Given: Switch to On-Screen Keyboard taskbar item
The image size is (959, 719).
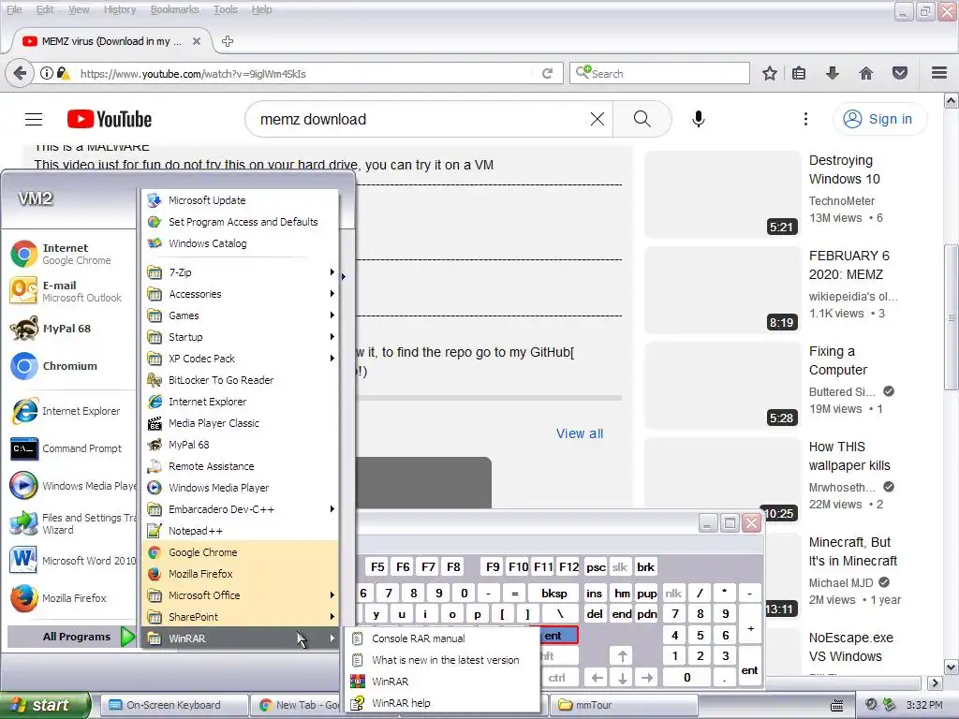Looking at the screenshot, I should click(174, 705).
